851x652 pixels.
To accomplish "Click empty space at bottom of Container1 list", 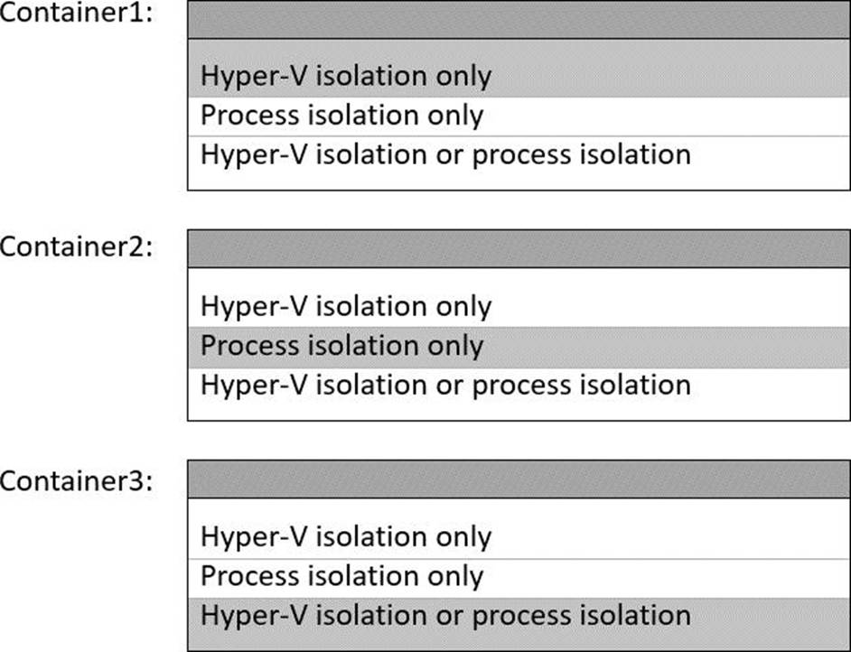I will point(519,182).
